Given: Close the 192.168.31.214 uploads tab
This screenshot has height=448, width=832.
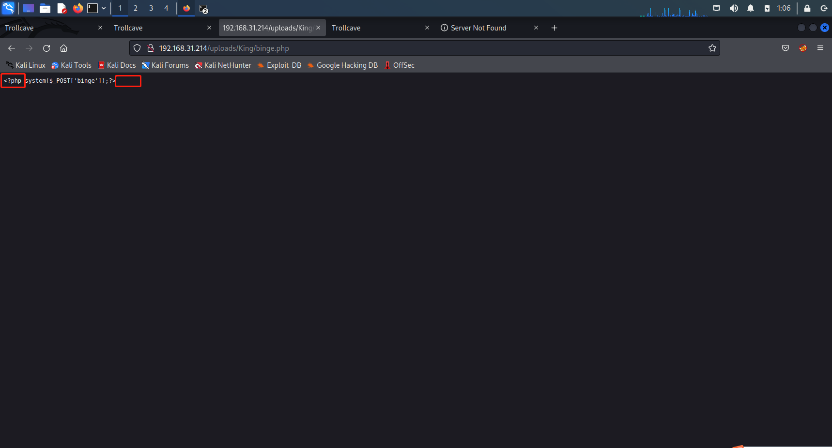Looking at the screenshot, I should click(x=318, y=28).
